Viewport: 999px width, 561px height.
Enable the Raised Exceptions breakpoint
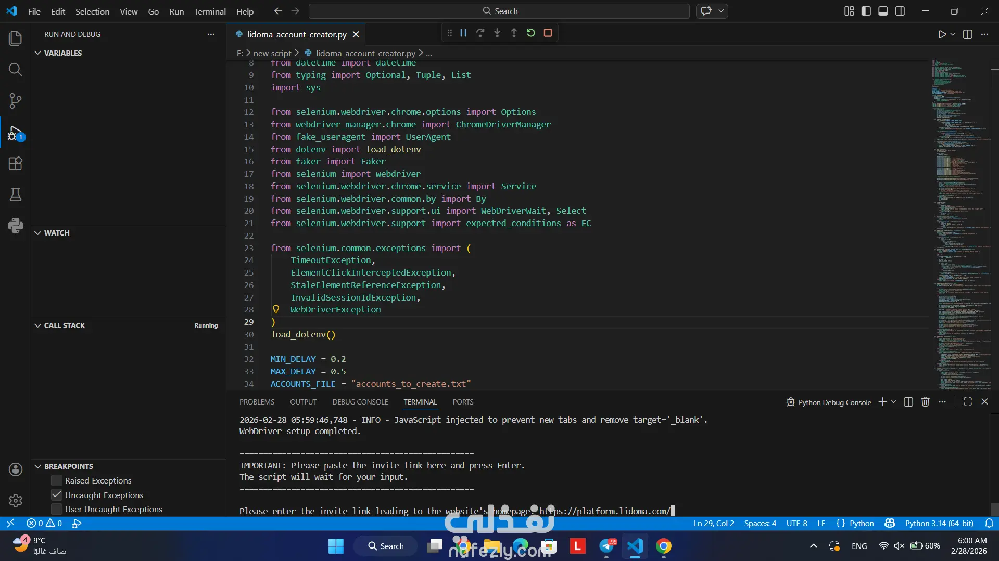point(57,481)
